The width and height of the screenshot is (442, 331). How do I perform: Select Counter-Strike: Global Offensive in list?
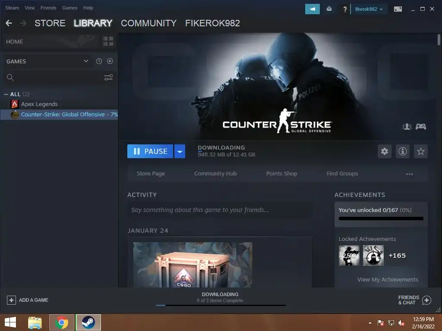[59, 115]
